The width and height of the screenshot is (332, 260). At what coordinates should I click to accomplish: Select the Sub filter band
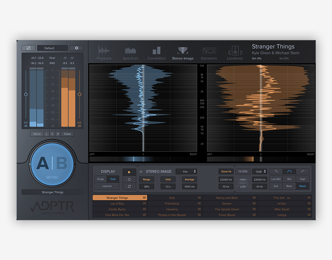pyautogui.click(x=276, y=186)
